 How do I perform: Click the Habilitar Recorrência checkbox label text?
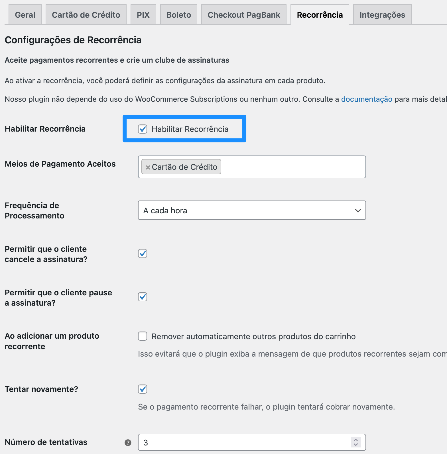coord(190,129)
